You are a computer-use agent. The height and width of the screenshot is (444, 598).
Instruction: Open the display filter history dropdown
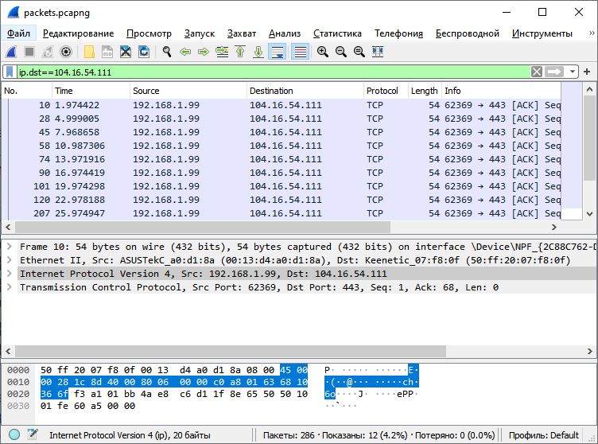click(x=573, y=72)
